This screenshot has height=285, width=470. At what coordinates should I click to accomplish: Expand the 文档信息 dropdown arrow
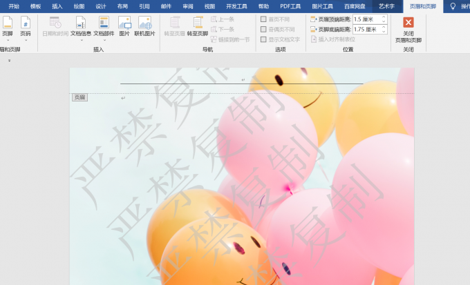(x=82, y=40)
